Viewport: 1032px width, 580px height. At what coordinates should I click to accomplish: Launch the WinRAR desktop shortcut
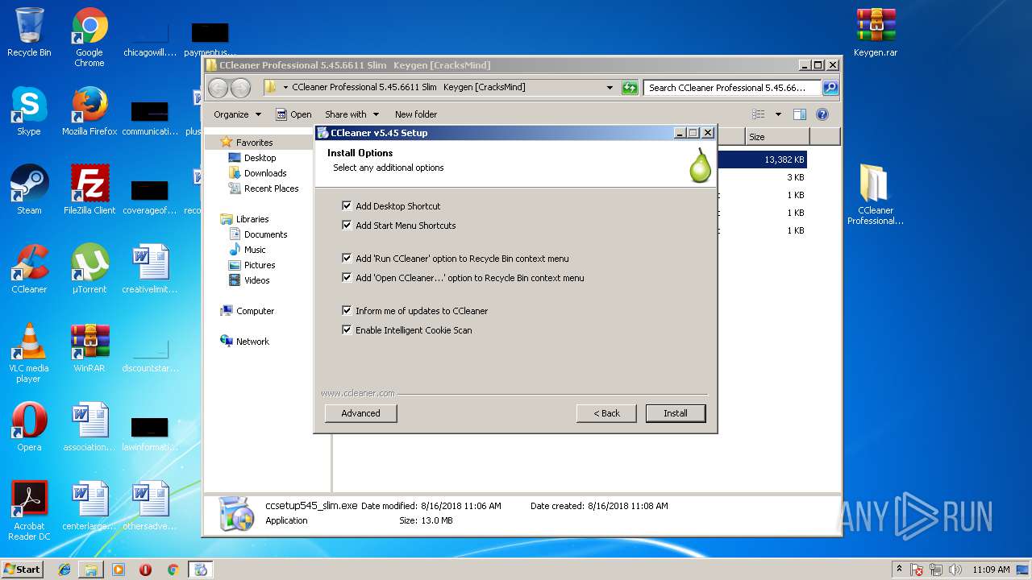89,348
